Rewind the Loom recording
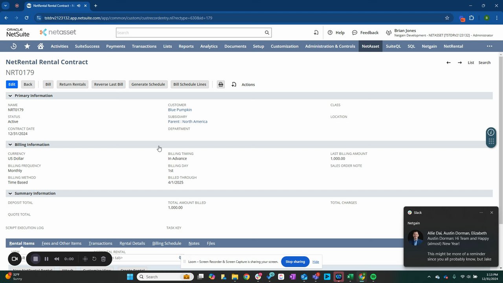Viewport: 503px width, 283px height. (57, 259)
